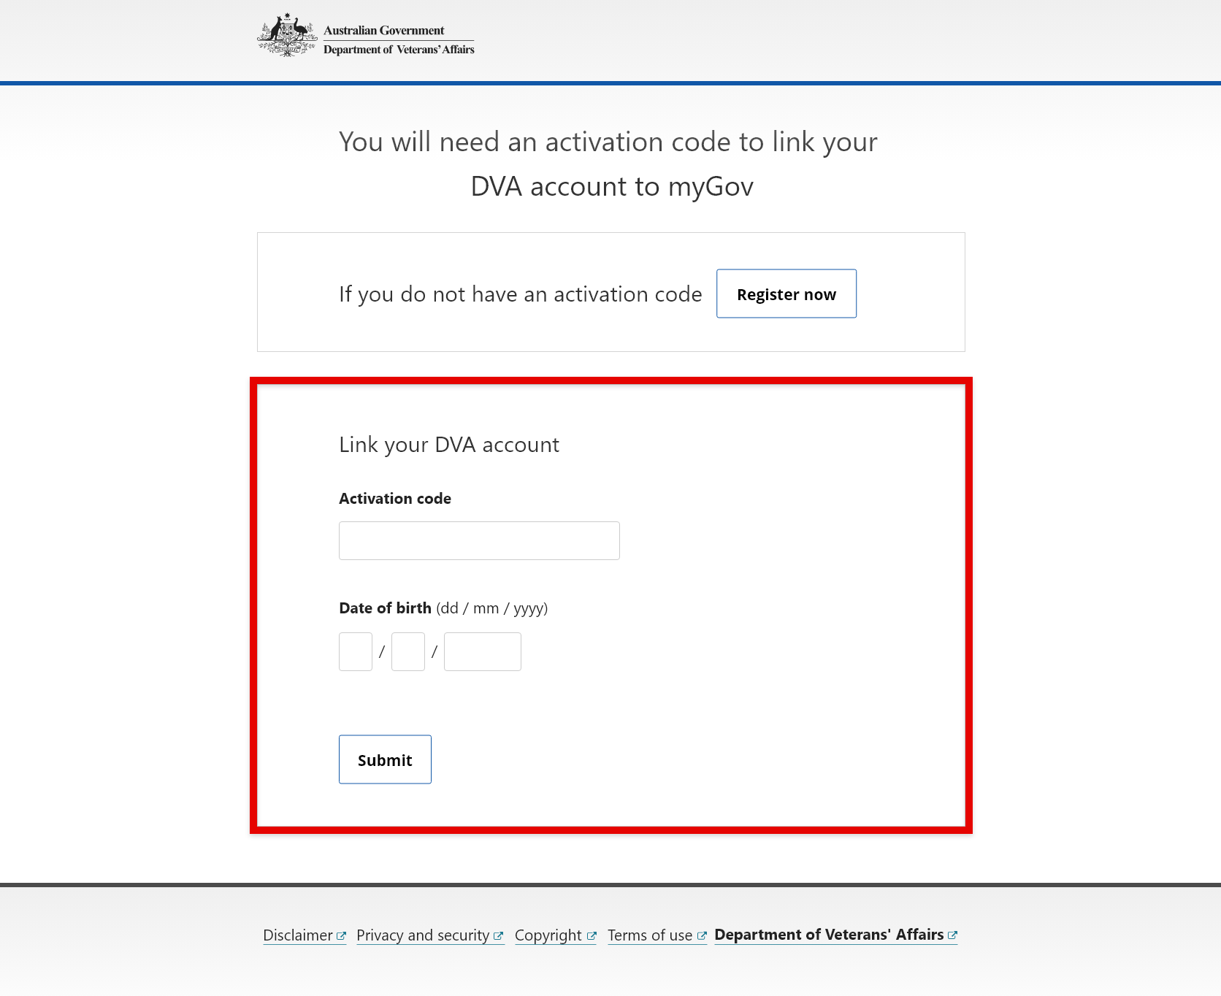Click the Australian Government crest logo
This screenshot has width=1221, height=996.
click(x=286, y=34)
